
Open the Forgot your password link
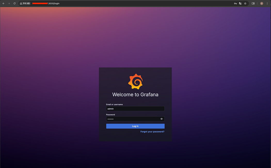pyautogui.click(x=152, y=132)
